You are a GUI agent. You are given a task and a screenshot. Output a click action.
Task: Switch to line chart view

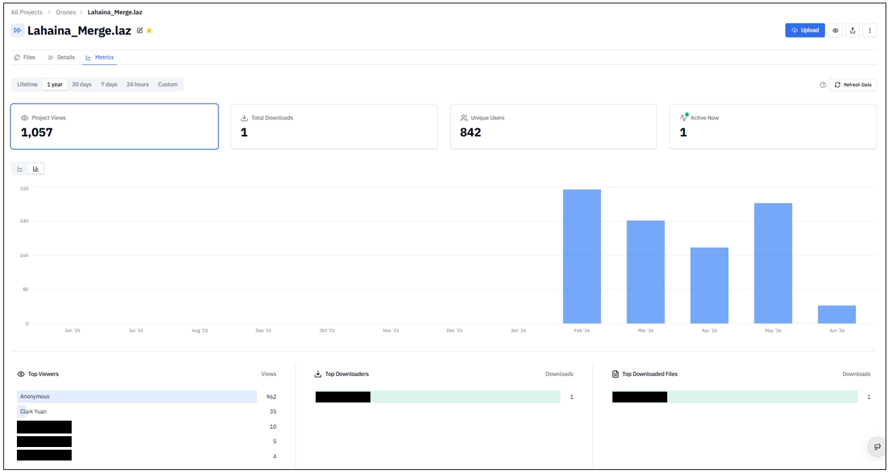point(20,169)
